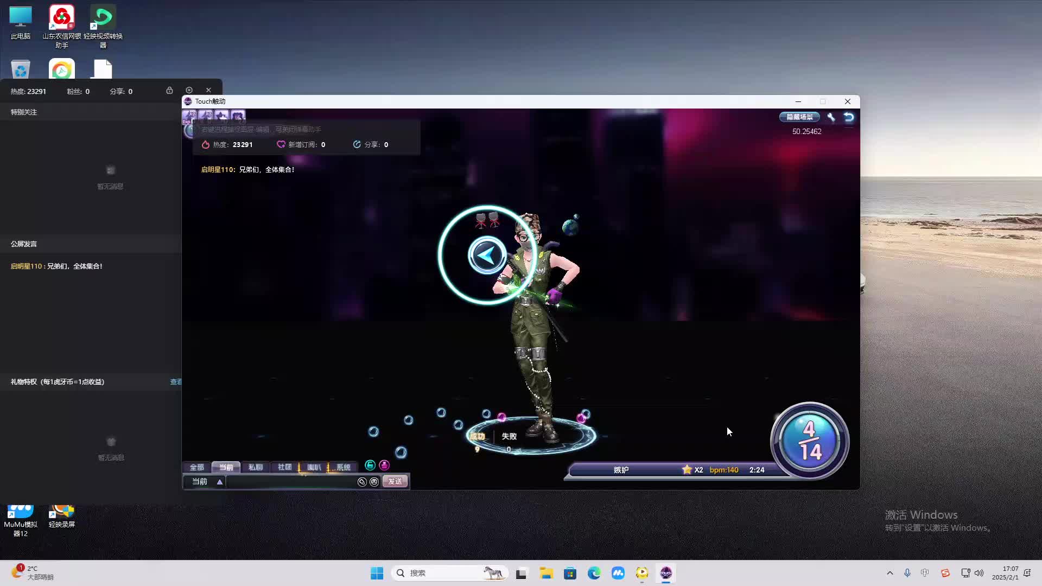Image resolution: width=1042 pixels, height=586 pixels.
Task: Click the return arrow icon at top right
Action: coord(848,116)
